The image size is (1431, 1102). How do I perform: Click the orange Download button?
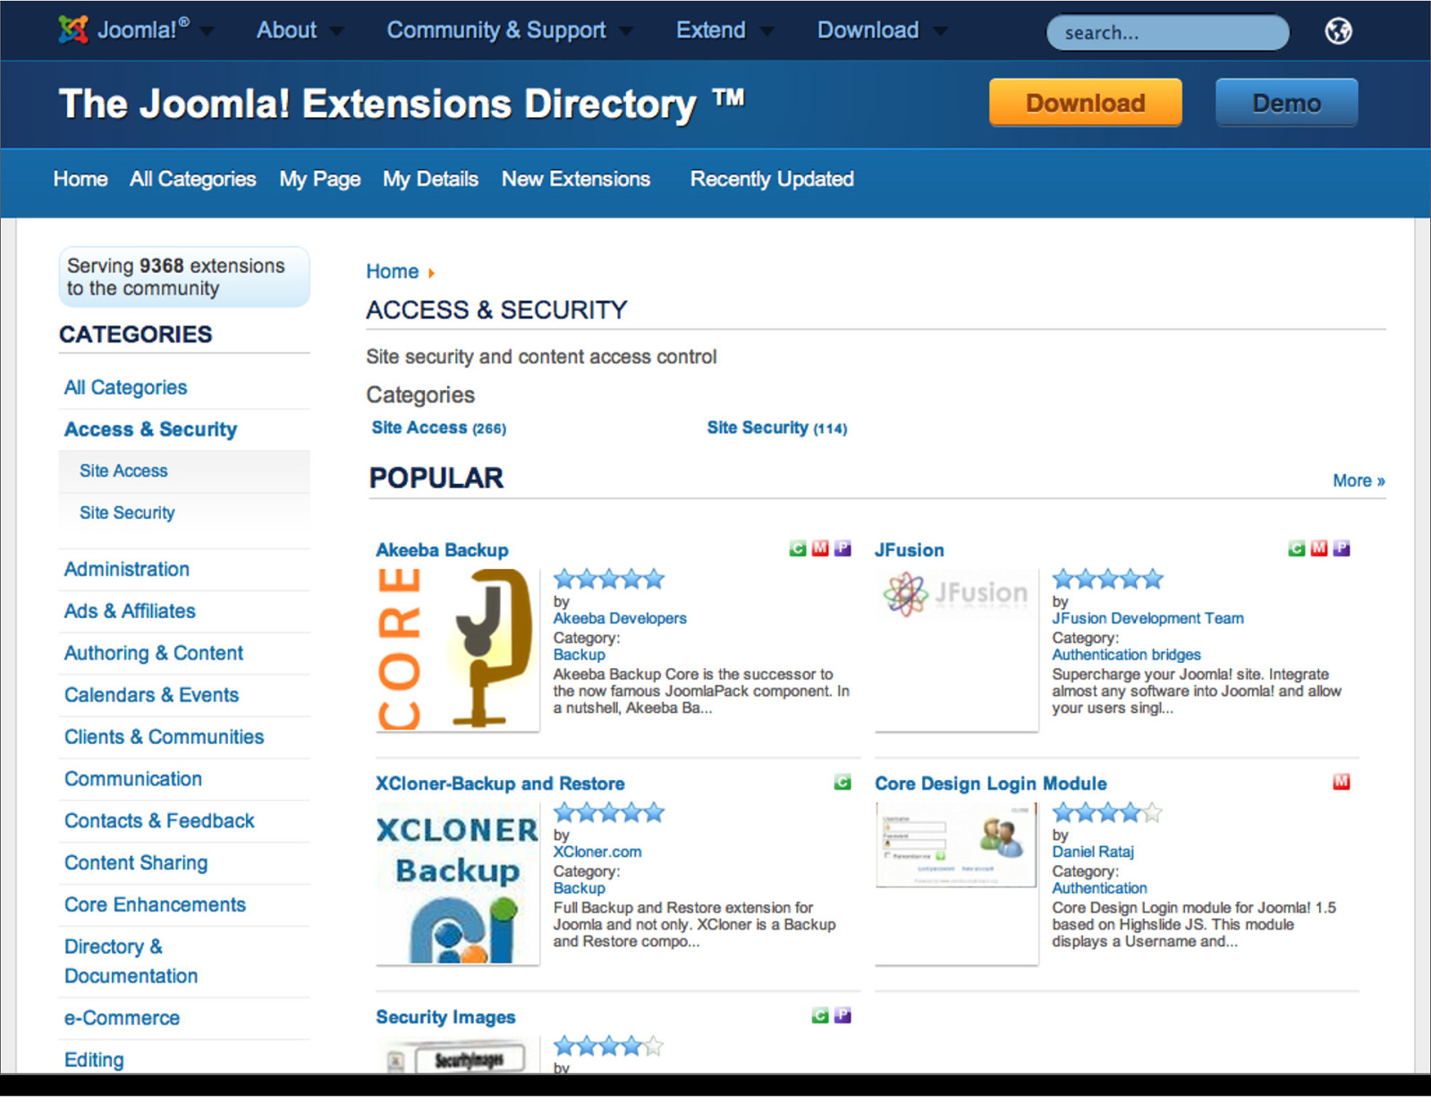click(1085, 103)
